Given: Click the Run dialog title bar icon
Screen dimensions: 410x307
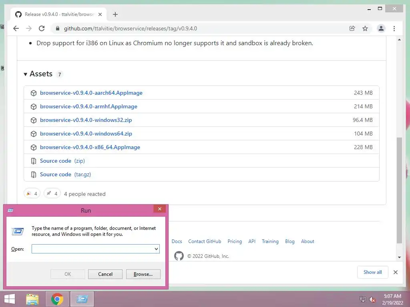Looking at the screenshot, I should (10, 210).
